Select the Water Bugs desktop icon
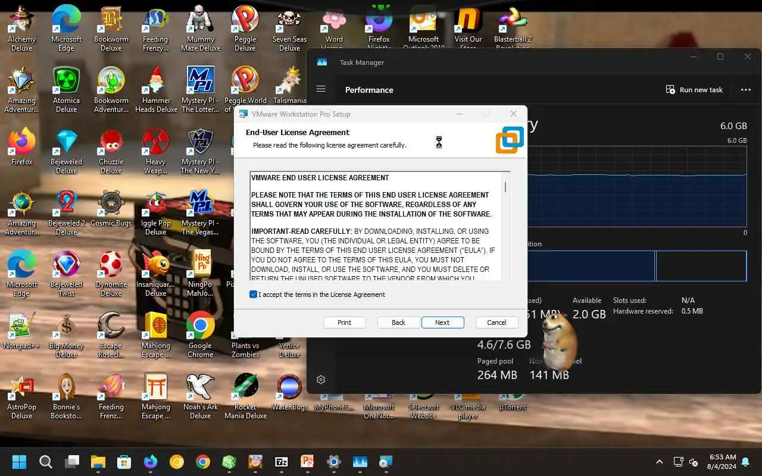 (289, 392)
